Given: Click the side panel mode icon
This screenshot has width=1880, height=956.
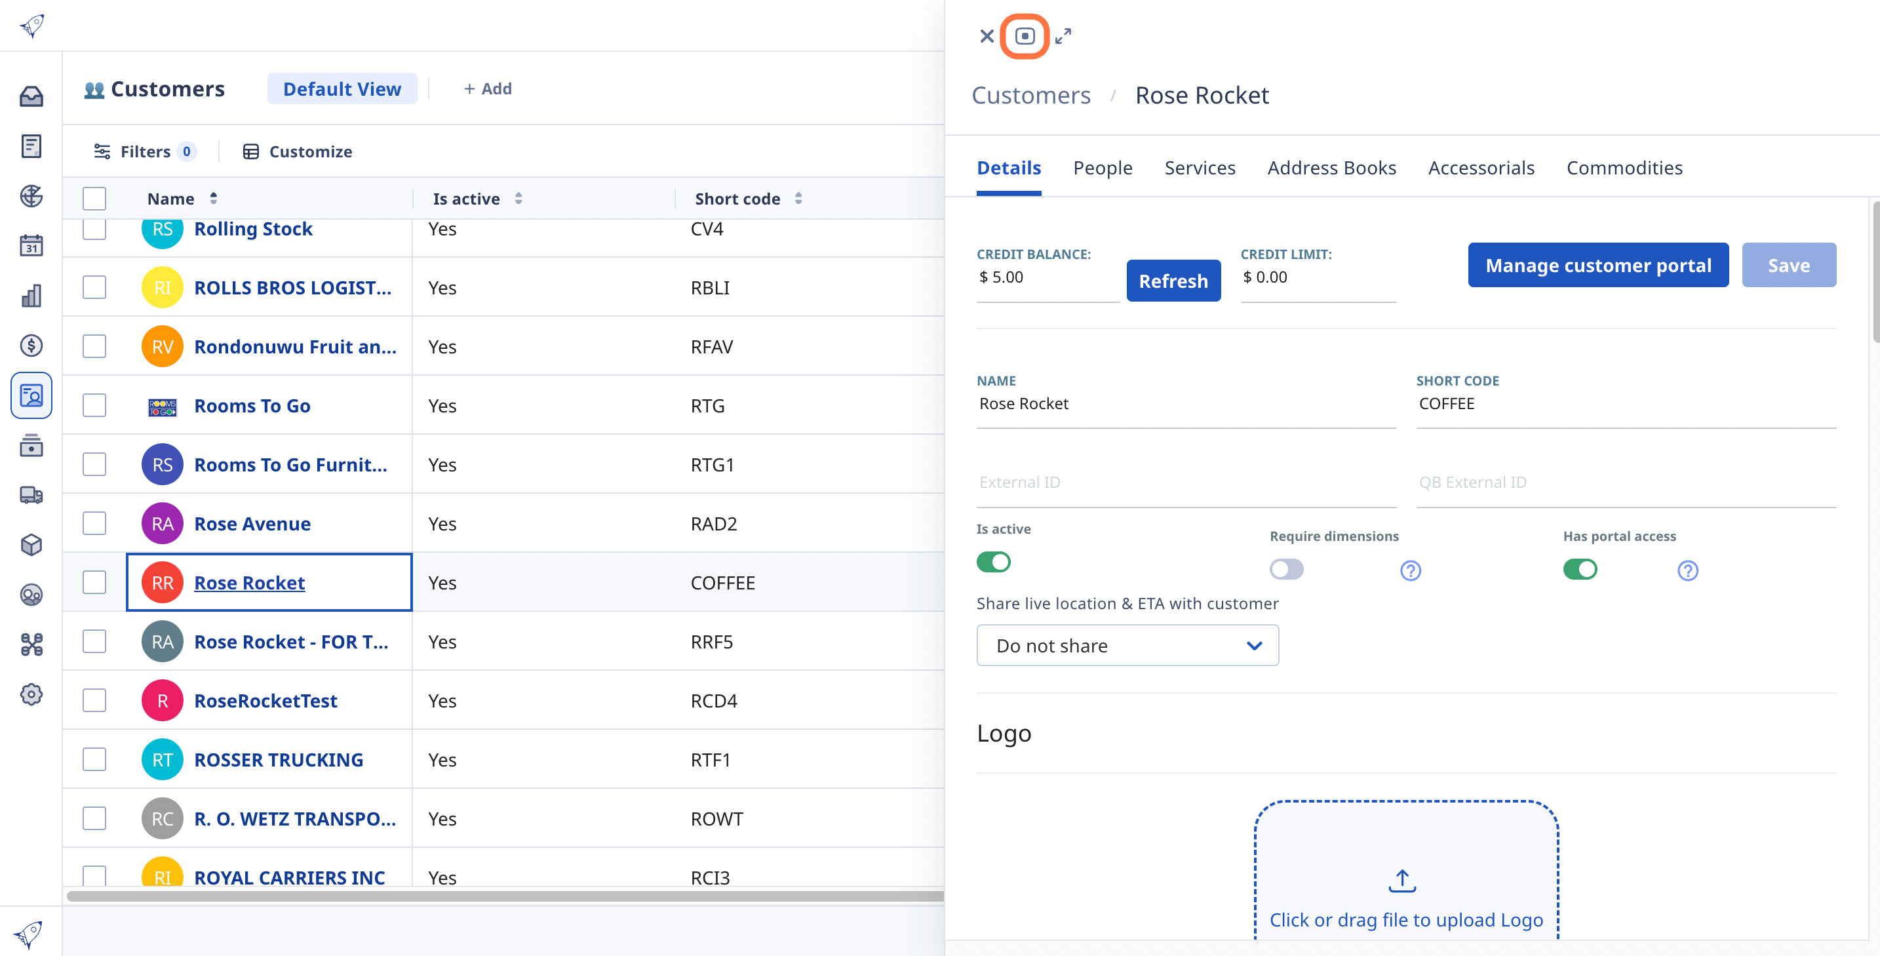Looking at the screenshot, I should click(1025, 36).
